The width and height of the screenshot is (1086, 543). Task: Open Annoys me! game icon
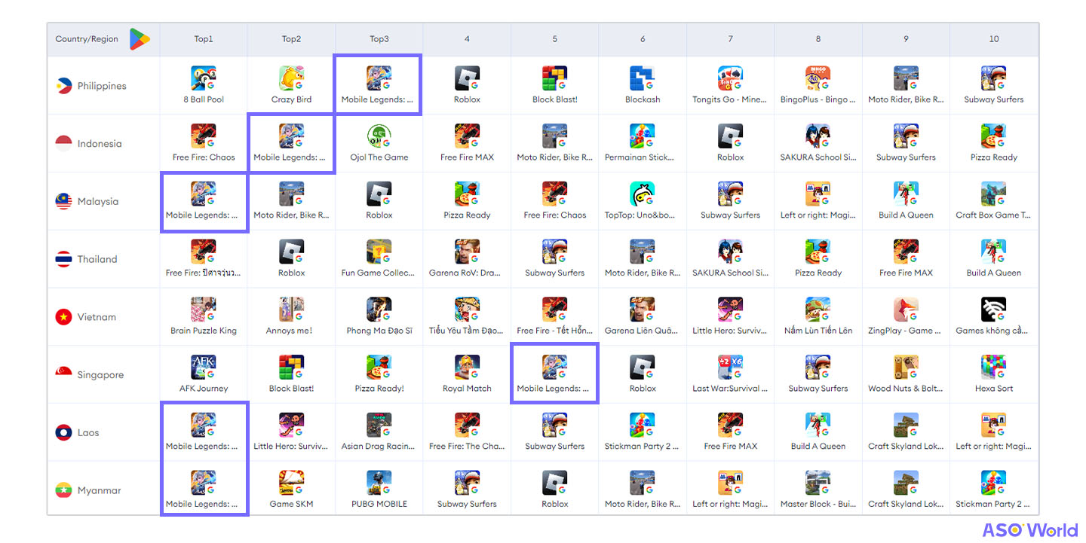(x=291, y=310)
